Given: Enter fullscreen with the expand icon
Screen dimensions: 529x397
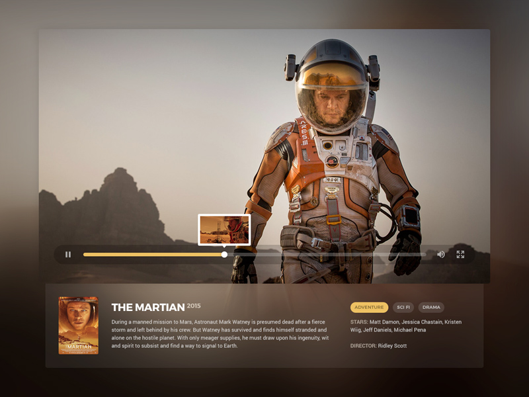Looking at the screenshot, I should [x=460, y=254].
